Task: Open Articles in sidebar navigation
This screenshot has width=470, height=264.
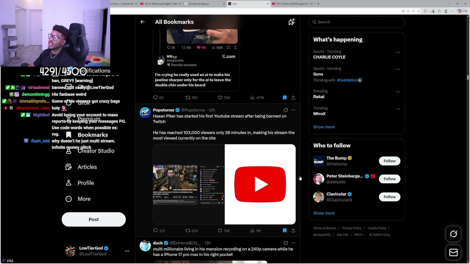Action: click(x=82, y=167)
